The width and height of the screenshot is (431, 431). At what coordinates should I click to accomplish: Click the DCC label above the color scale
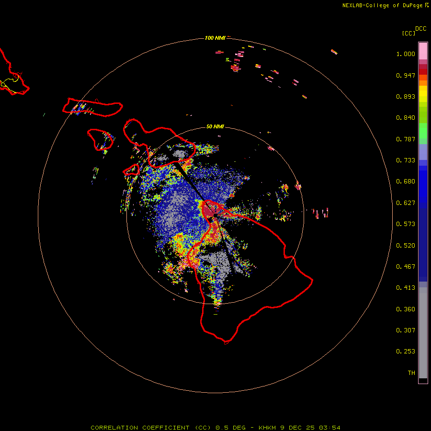(x=420, y=29)
